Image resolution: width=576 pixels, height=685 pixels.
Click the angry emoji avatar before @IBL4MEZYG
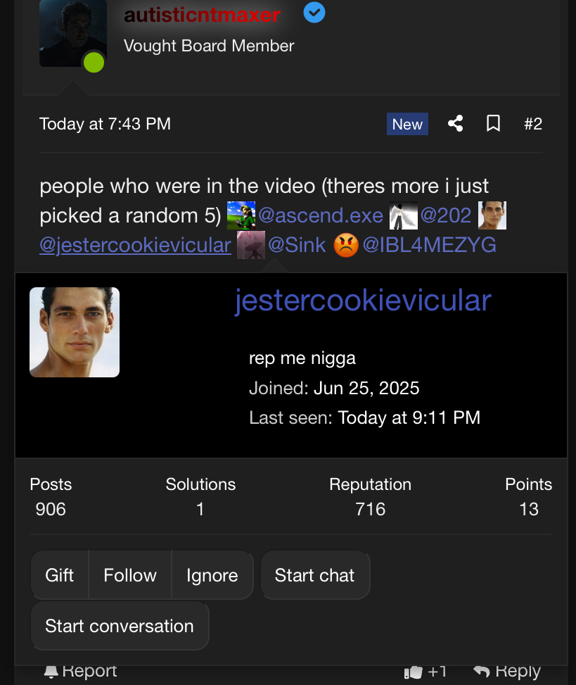(x=346, y=245)
